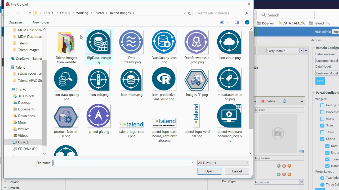Open the Organize dropdown menu

pos(17,22)
